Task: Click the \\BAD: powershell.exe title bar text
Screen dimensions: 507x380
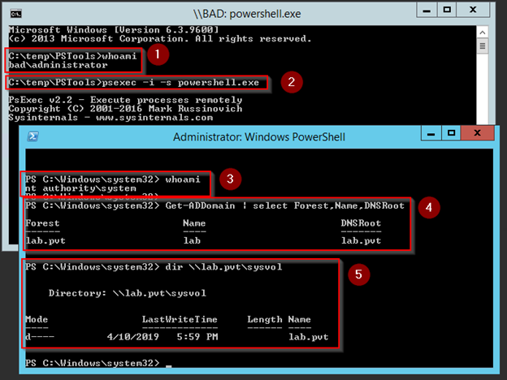Action: (x=247, y=14)
